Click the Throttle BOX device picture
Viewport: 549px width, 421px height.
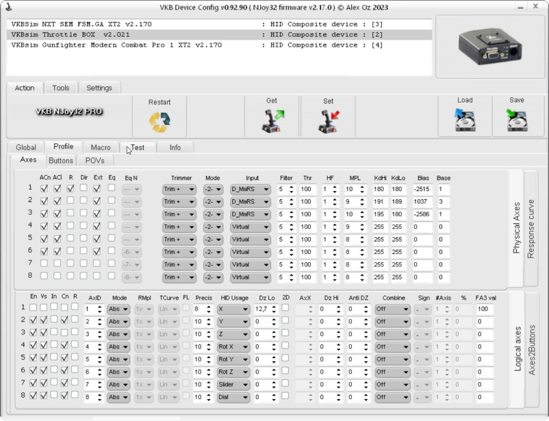pos(490,47)
